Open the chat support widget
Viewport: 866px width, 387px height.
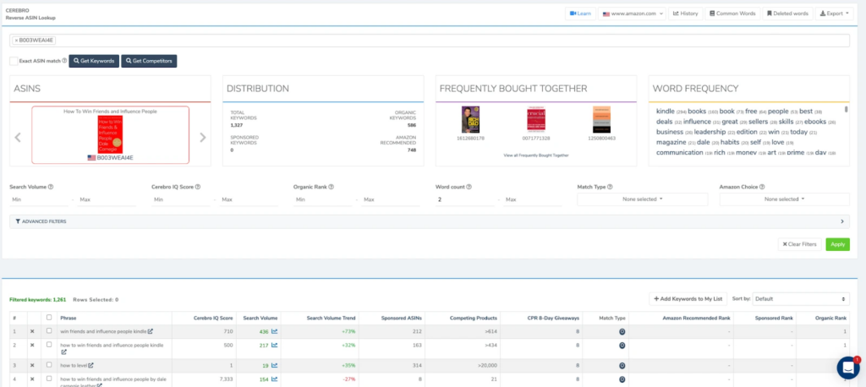847,368
